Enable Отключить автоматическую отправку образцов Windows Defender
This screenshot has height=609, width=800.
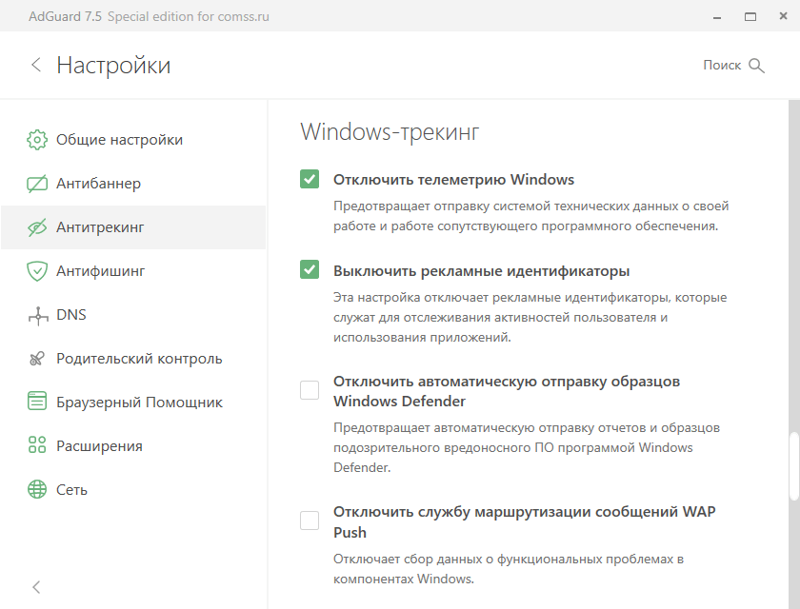[310, 390]
